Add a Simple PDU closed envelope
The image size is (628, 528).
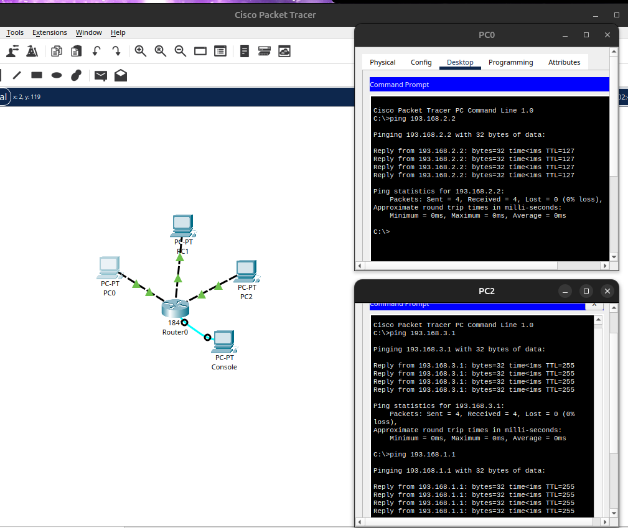pos(101,76)
